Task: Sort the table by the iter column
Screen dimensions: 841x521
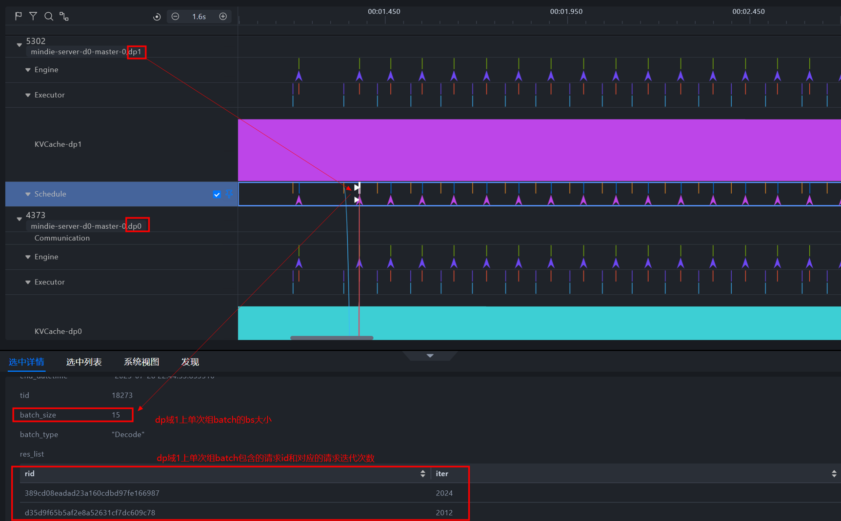Action: (834, 474)
